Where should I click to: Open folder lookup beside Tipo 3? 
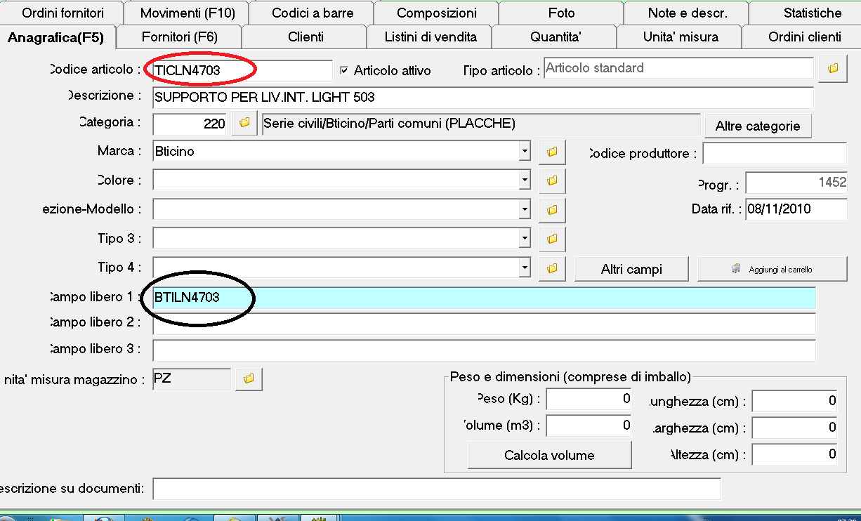(552, 239)
